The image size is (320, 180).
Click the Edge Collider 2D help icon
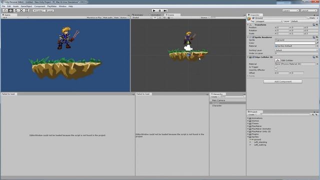pyautogui.click(x=314, y=57)
